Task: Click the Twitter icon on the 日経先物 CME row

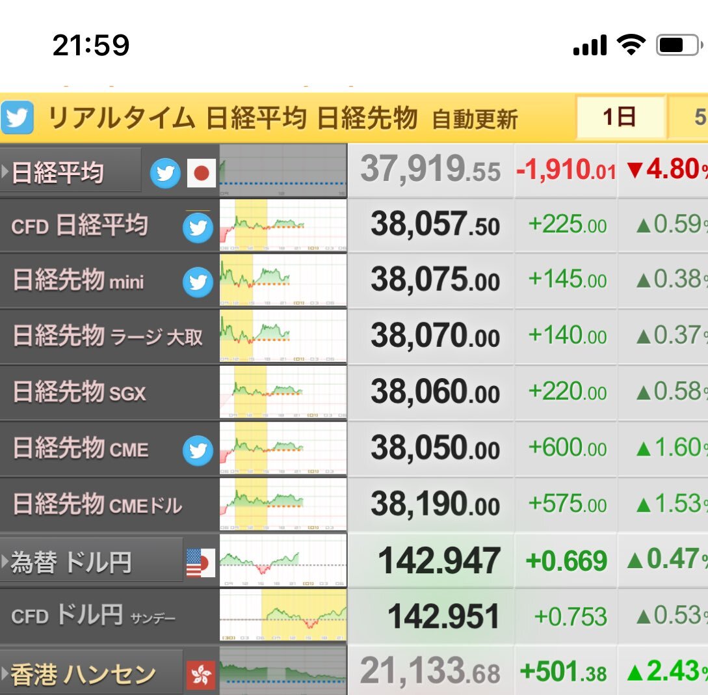Action: point(197,450)
